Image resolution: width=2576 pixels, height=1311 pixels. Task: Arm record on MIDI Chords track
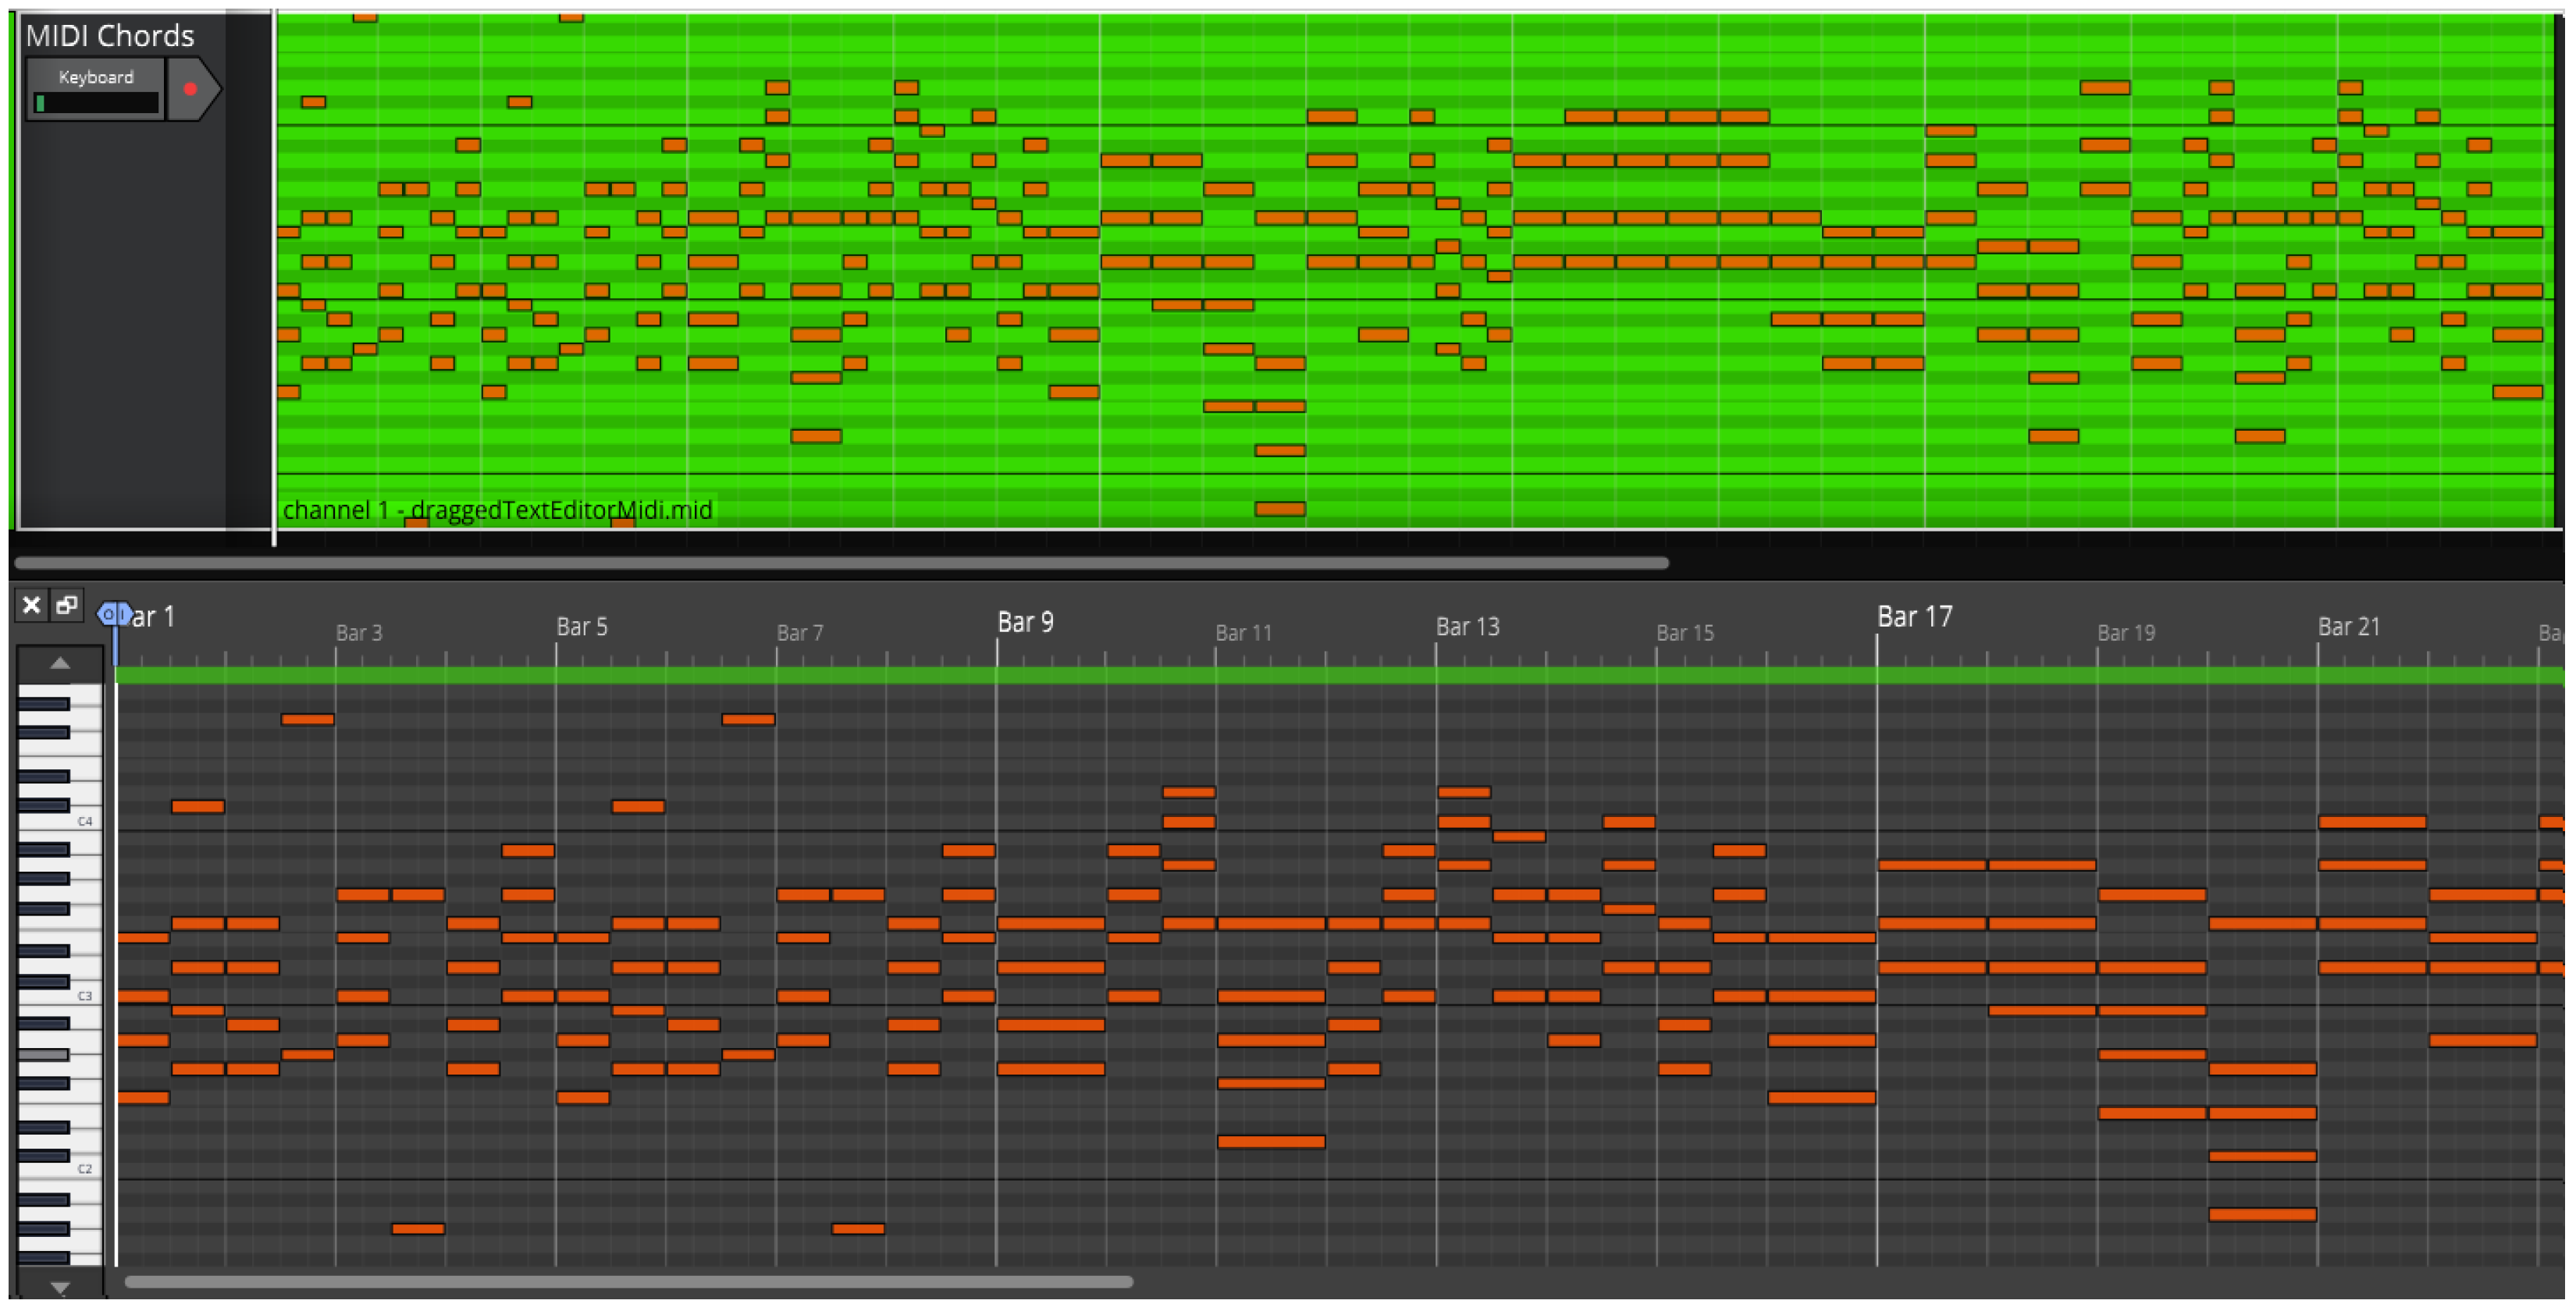(x=190, y=89)
